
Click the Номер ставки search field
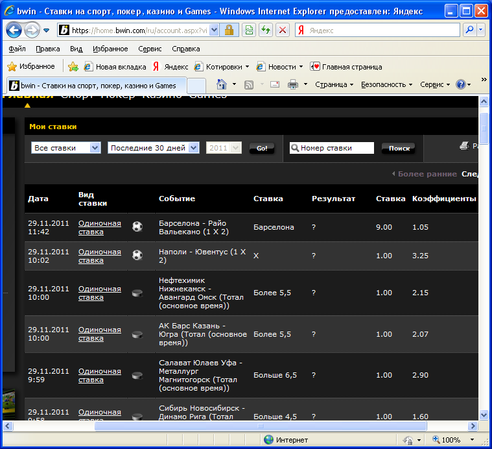(x=332, y=147)
